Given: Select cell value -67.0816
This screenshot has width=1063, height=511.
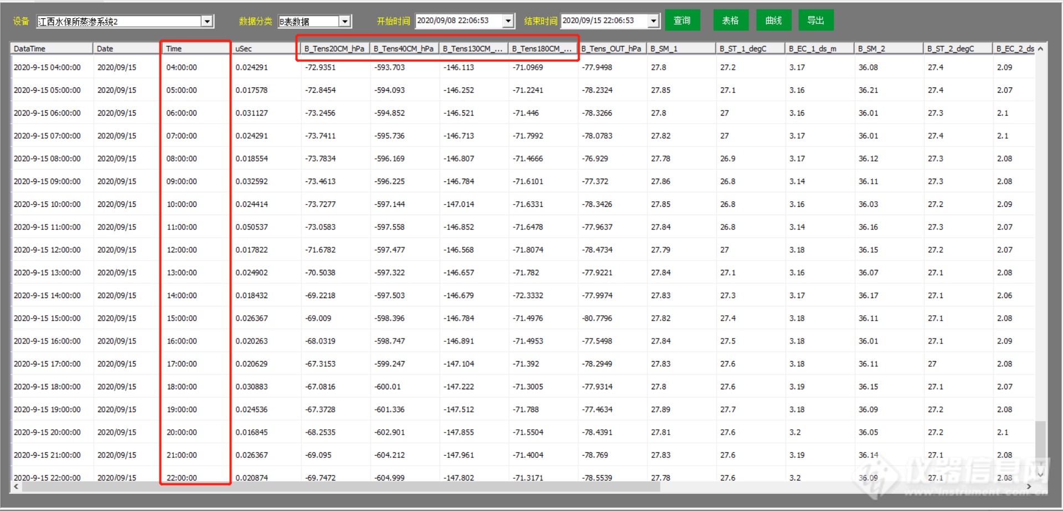Looking at the screenshot, I should (321, 387).
